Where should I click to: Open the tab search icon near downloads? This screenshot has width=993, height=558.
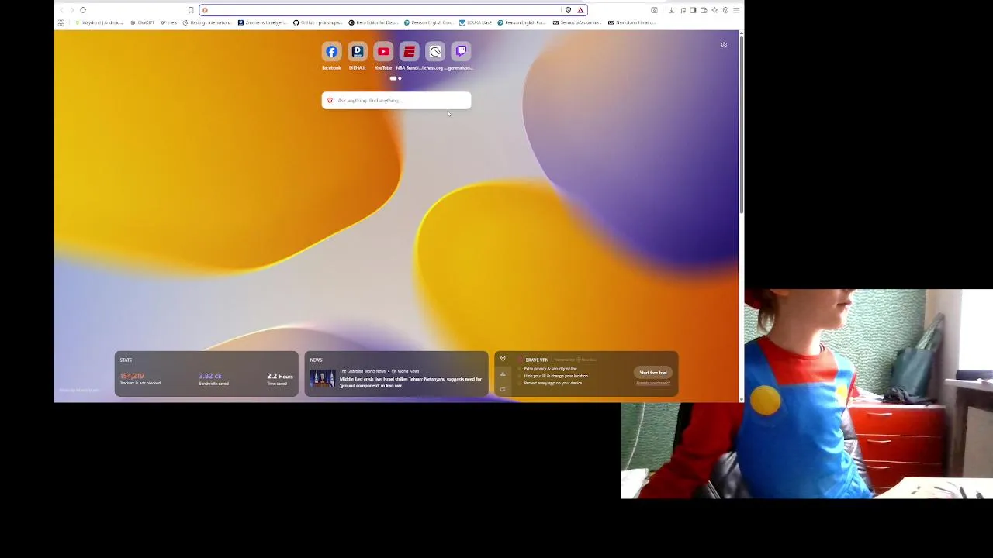[x=654, y=10]
